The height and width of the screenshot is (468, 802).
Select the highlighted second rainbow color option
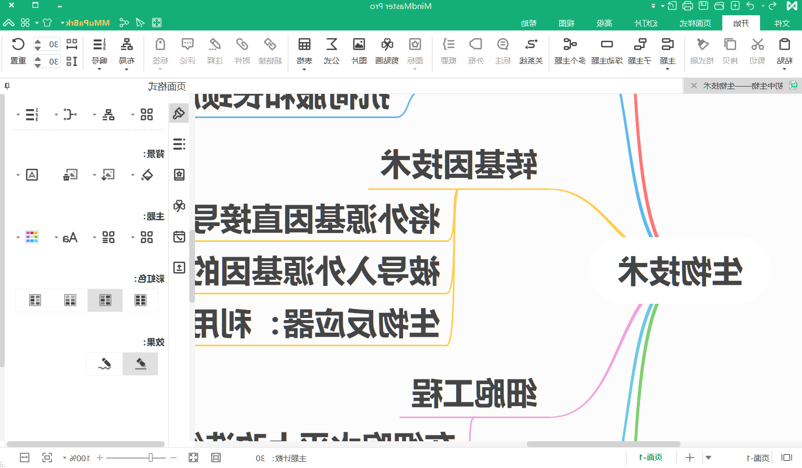pos(105,300)
